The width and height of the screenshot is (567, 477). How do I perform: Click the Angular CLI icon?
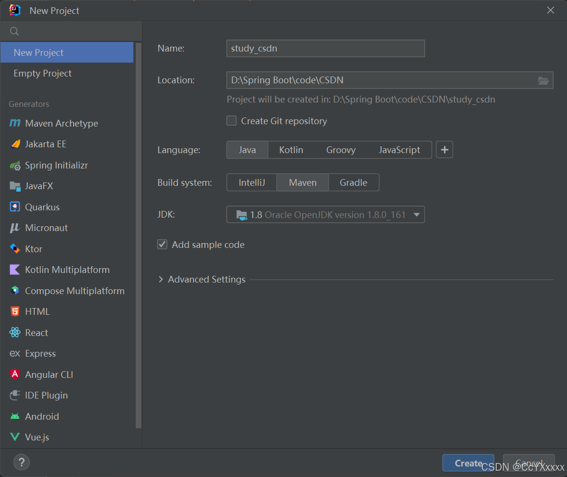pyautogui.click(x=15, y=374)
